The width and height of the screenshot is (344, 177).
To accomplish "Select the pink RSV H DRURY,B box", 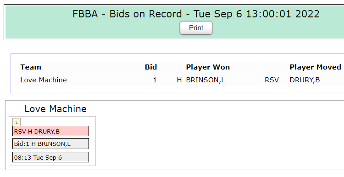I will coord(50,131).
